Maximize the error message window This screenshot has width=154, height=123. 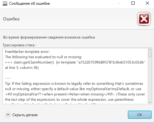point(133,3)
